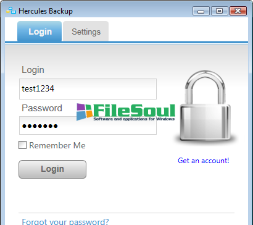Minimize the Hercules Backup window
The width and height of the screenshot is (253, 225).
tap(201, 11)
